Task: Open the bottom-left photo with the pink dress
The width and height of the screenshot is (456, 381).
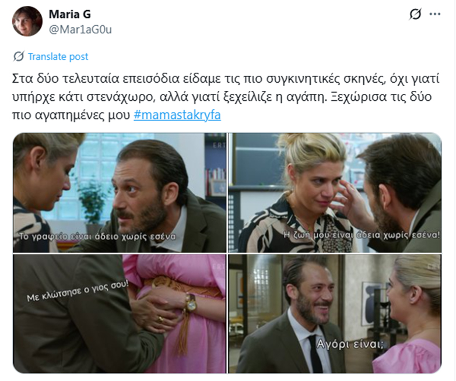Action: pos(120,313)
